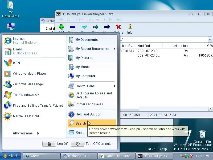Image resolution: width=213 pixels, height=160 pixels.
Task: Open the Help menu in 7-Zip
Action: coord(119,19)
